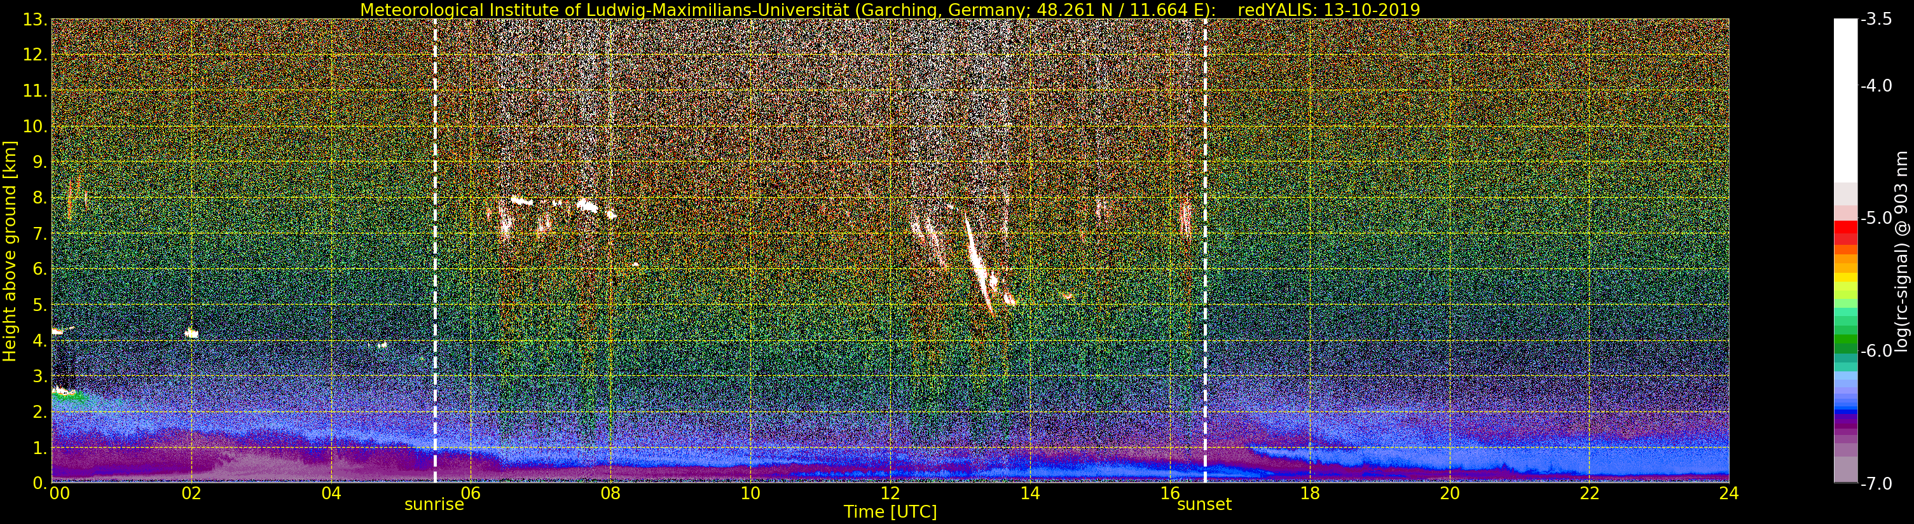Viewport: 1914px width, 524px height.
Task: Click the '10.' height tick label
Action: click(x=35, y=127)
